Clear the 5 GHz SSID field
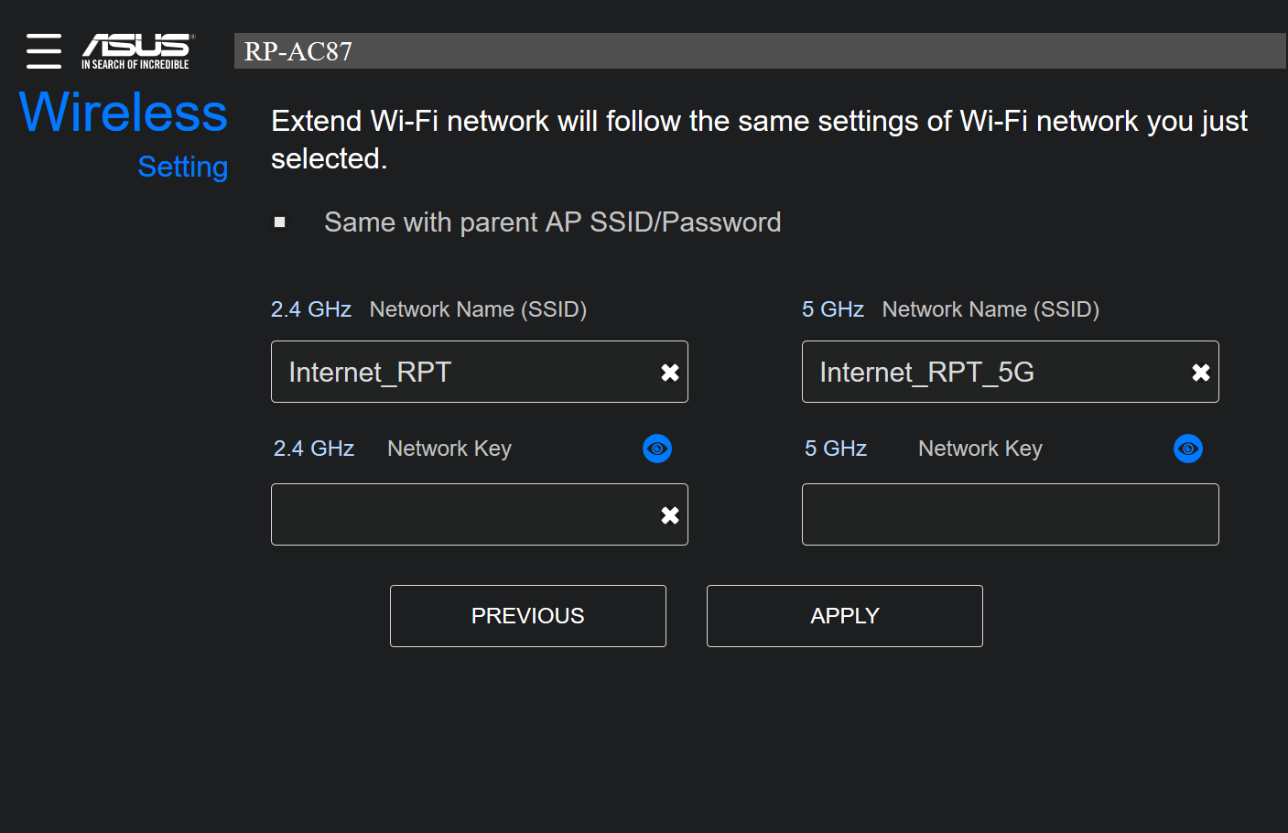Viewport: 1288px width, 833px height. tap(1200, 373)
